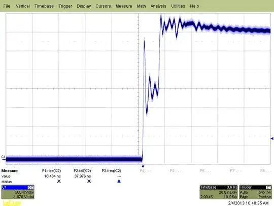
Task: Click the 500 mV/div vertical scale value
Action: (24, 192)
